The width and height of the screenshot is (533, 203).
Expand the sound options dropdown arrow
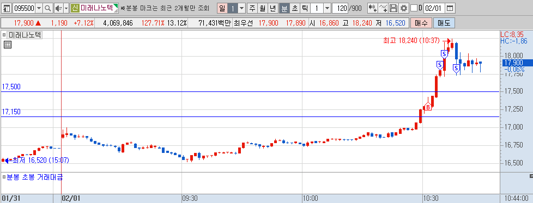click(66, 8)
